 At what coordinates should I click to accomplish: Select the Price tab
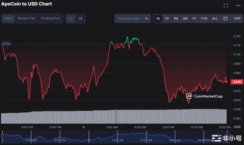pyautogui.click(x=8, y=18)
